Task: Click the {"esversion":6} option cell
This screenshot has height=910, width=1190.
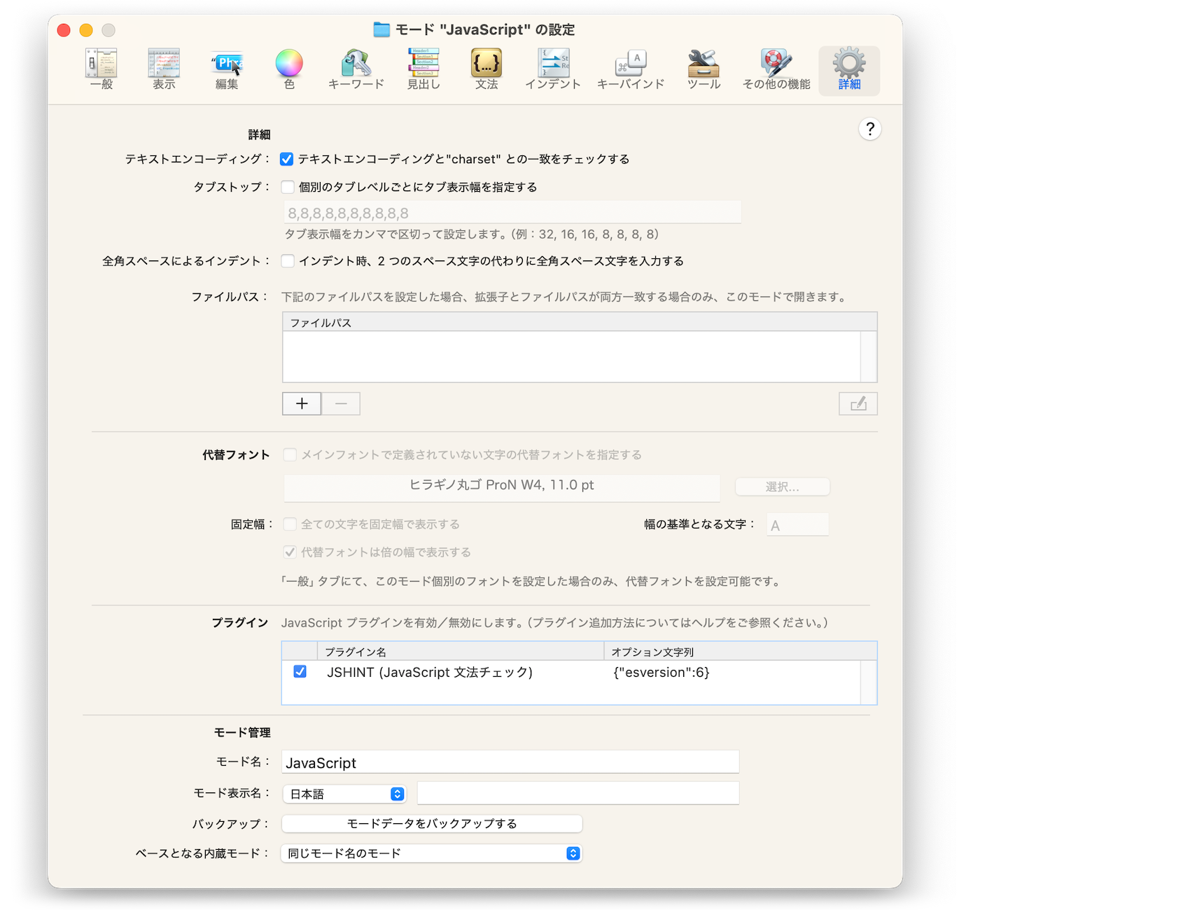Action: tap(661, 673)
